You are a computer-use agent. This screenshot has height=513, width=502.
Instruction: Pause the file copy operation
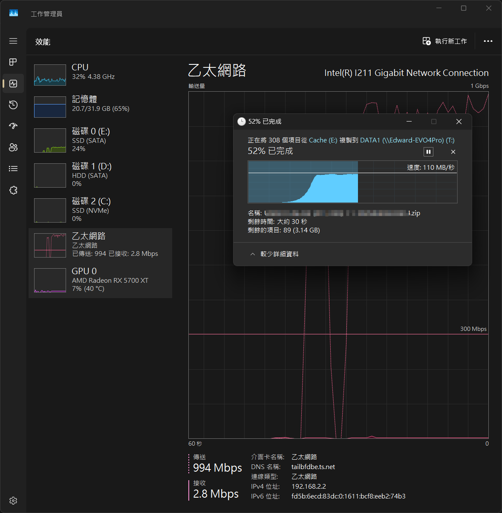coord(428,152)
